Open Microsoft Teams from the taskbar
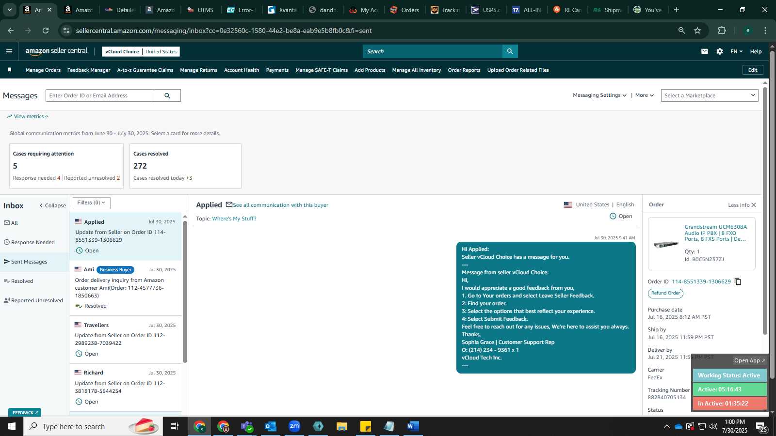Image resolution: width=776 pixels, height=436 pixels. coord(247,426)
